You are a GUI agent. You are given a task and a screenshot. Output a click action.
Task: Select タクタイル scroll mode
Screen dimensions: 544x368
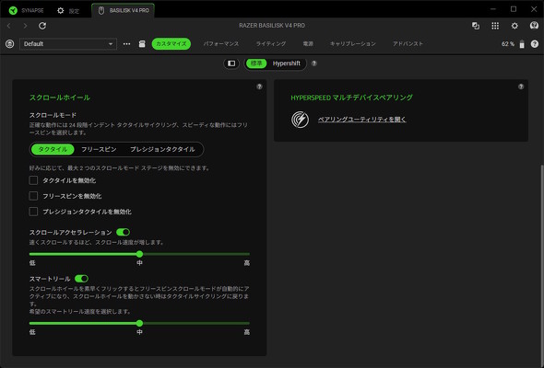[x=53, y=149]
